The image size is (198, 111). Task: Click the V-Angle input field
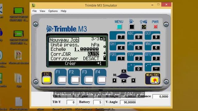pyautogui.click(x=128, y=102)
